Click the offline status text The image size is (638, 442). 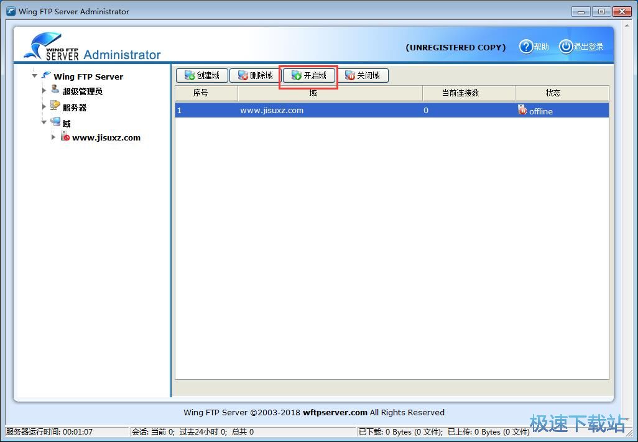pos(541,111)
